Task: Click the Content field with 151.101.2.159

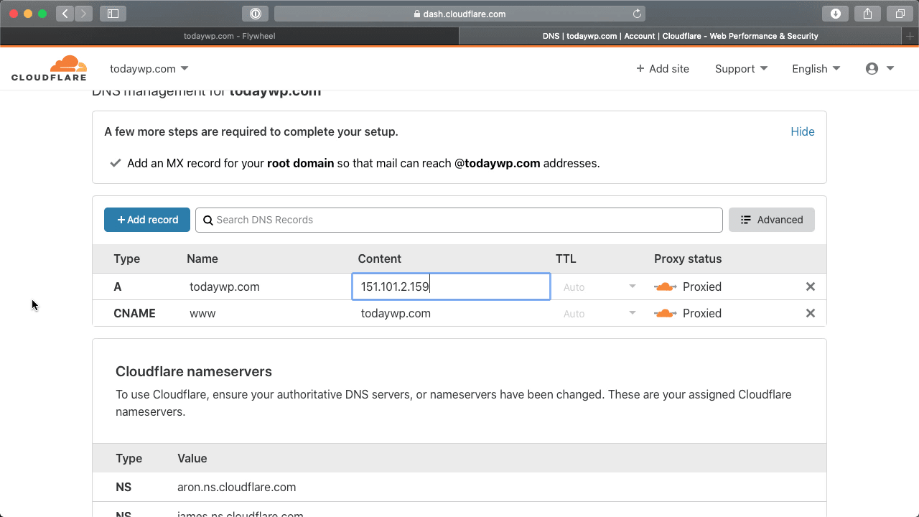Action: (x=451, y=287)
